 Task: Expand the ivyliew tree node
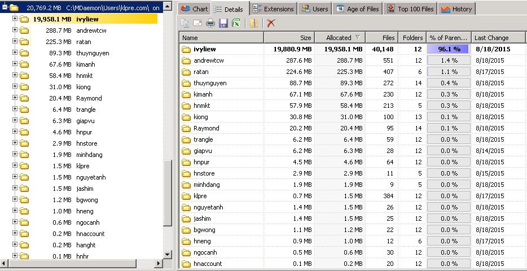[x=15, y=19]
